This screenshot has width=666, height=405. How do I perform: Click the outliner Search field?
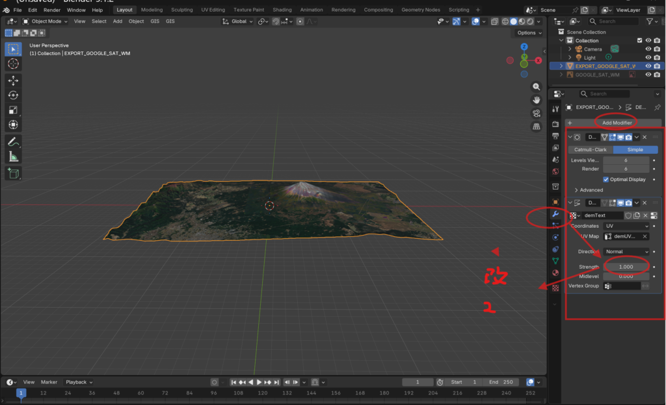(613, 21)
